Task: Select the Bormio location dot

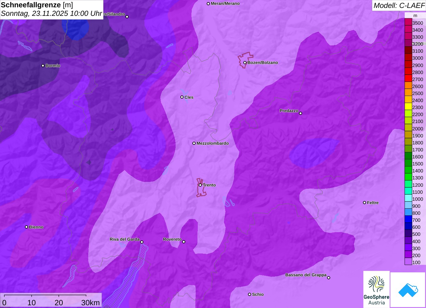Action: pos(43,65)
